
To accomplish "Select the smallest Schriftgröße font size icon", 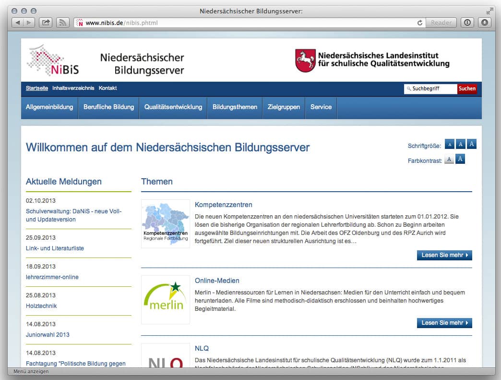I will click(449, 144).
